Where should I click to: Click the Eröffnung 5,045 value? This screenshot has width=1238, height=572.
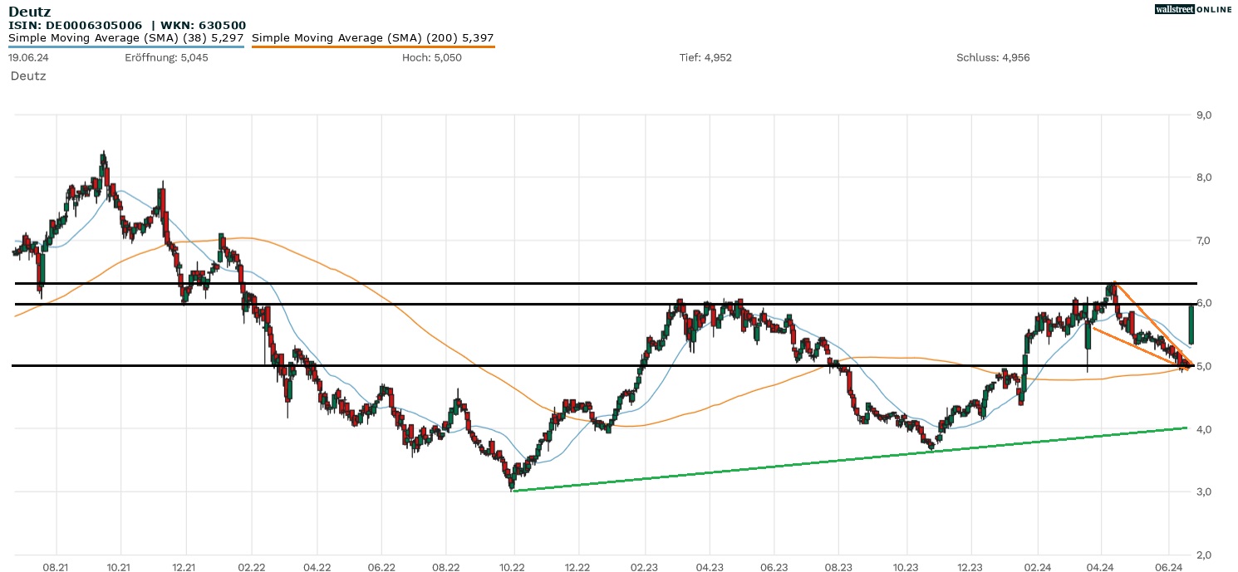pos(166,57)
